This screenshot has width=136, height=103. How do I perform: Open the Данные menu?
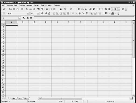44,5
